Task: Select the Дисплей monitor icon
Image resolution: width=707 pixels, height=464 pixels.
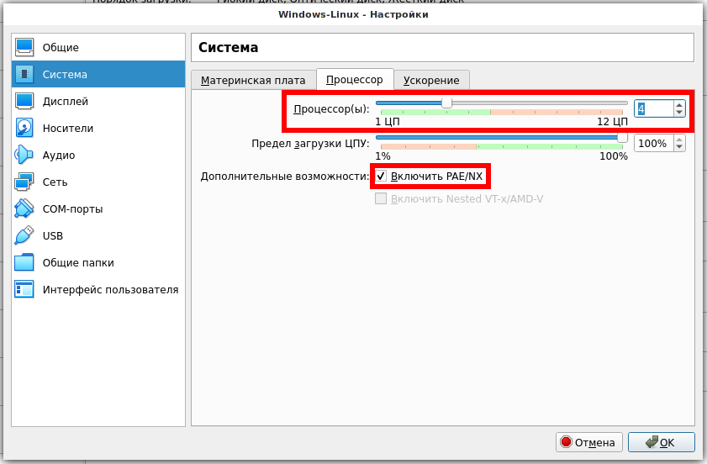Action: click(24, 102)
